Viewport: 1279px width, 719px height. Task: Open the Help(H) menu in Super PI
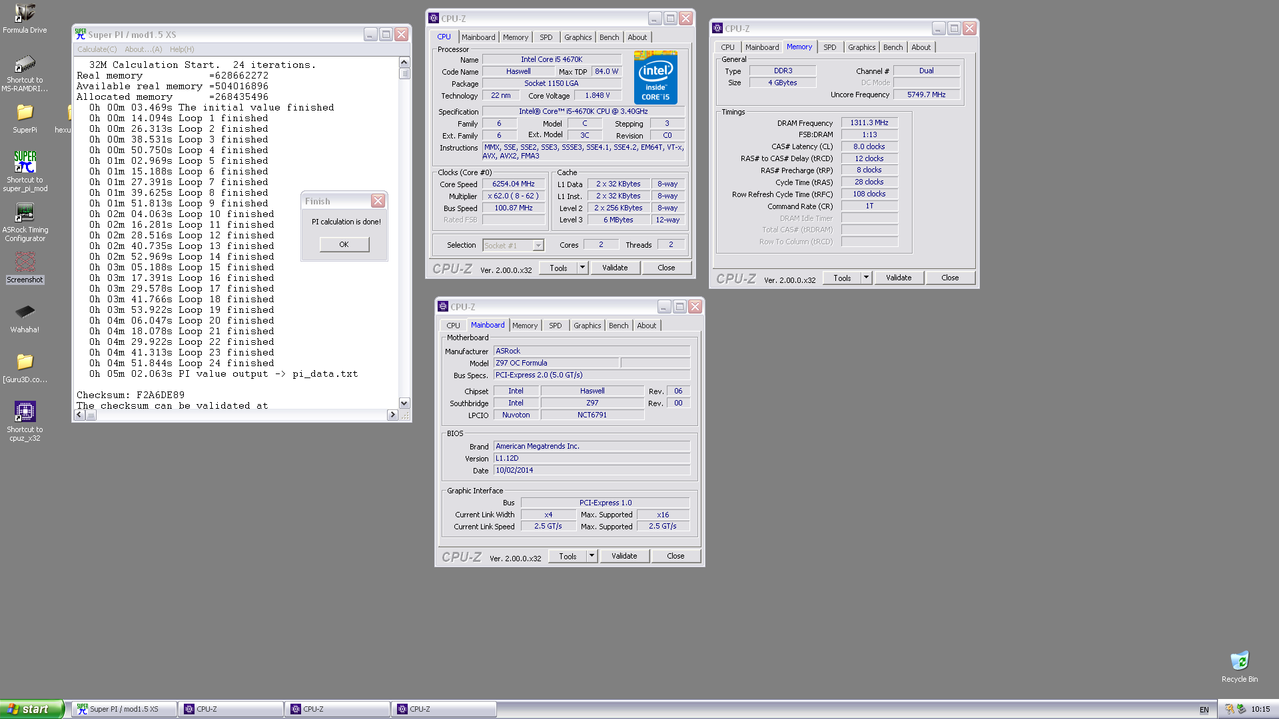tap(182, 49)
